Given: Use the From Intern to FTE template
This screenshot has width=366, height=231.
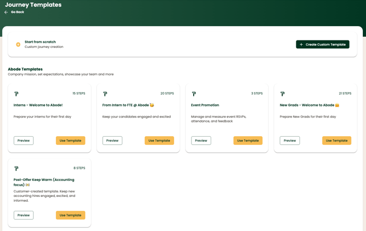Looking at the screenshot, I should [159, 141].
